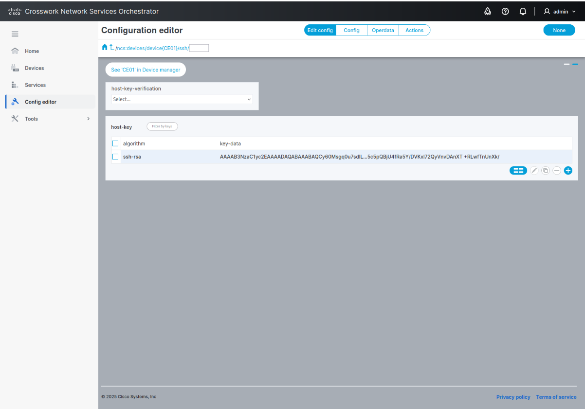Click the None button at top right

tap(559, 30)
